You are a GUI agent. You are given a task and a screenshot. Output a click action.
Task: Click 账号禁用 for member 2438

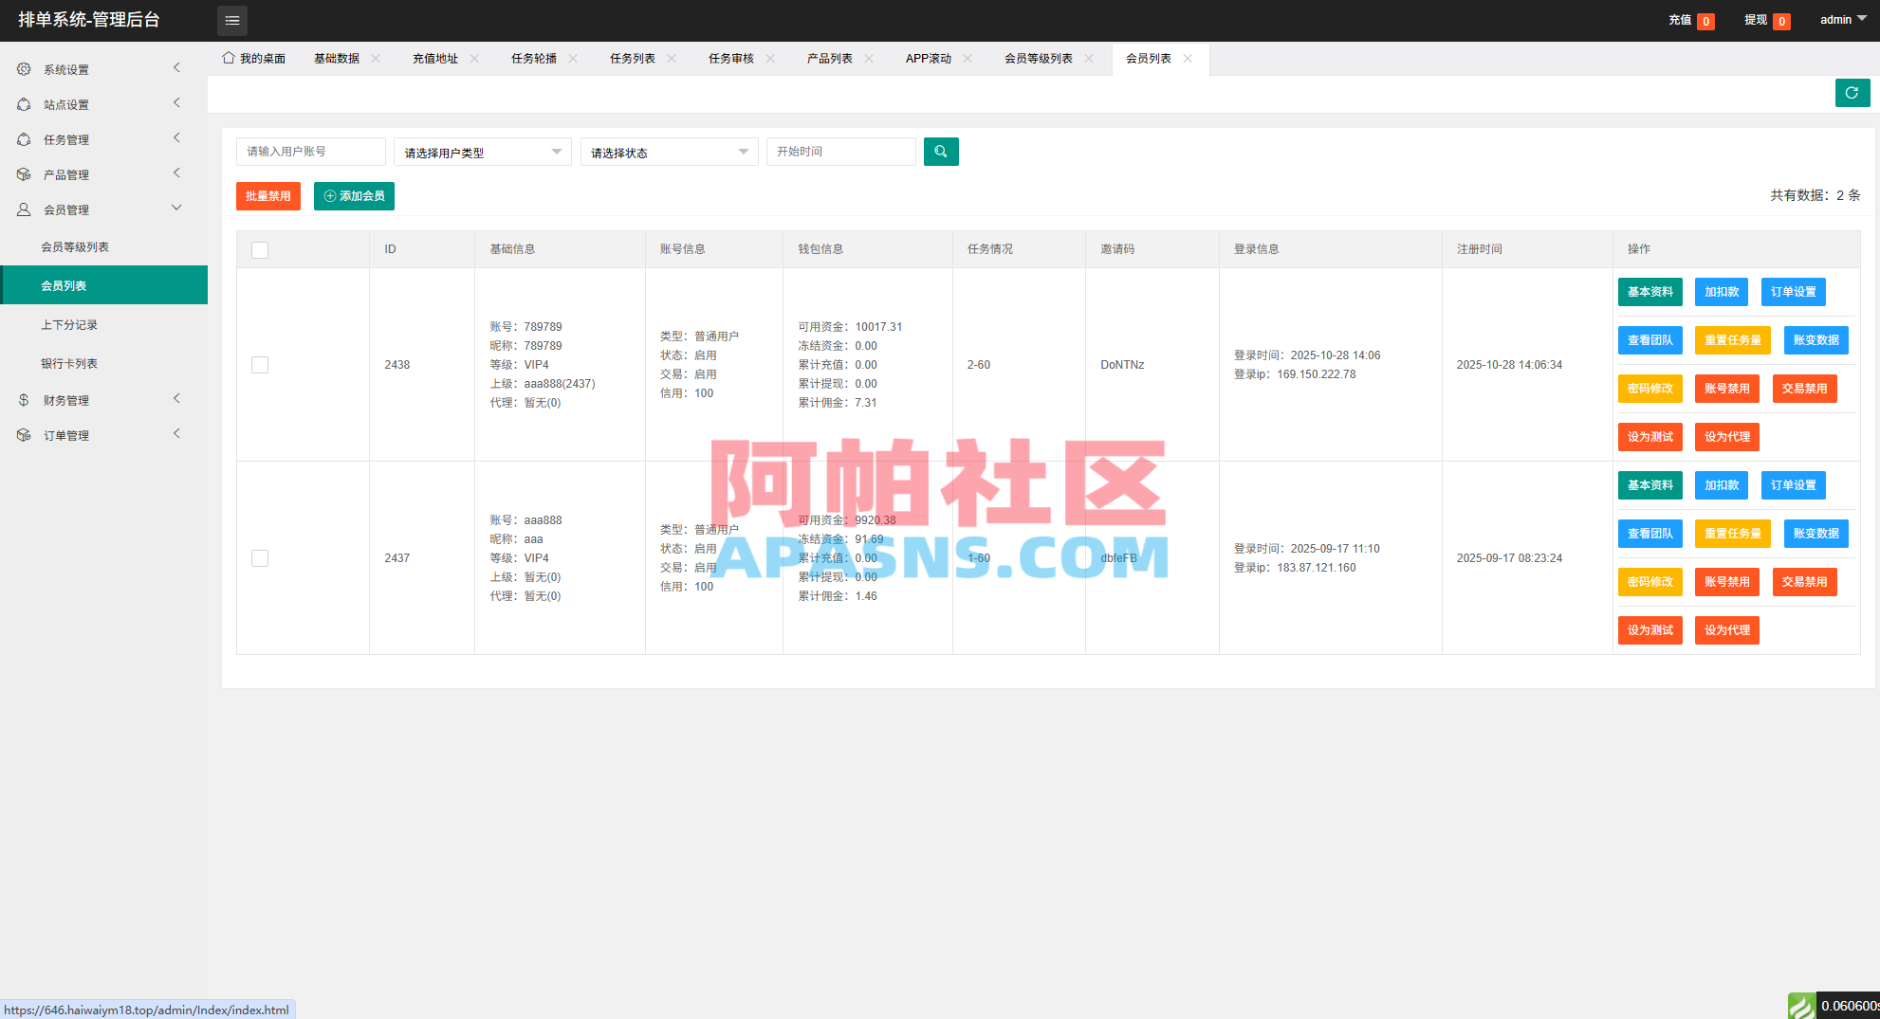tap(1726, 389)
